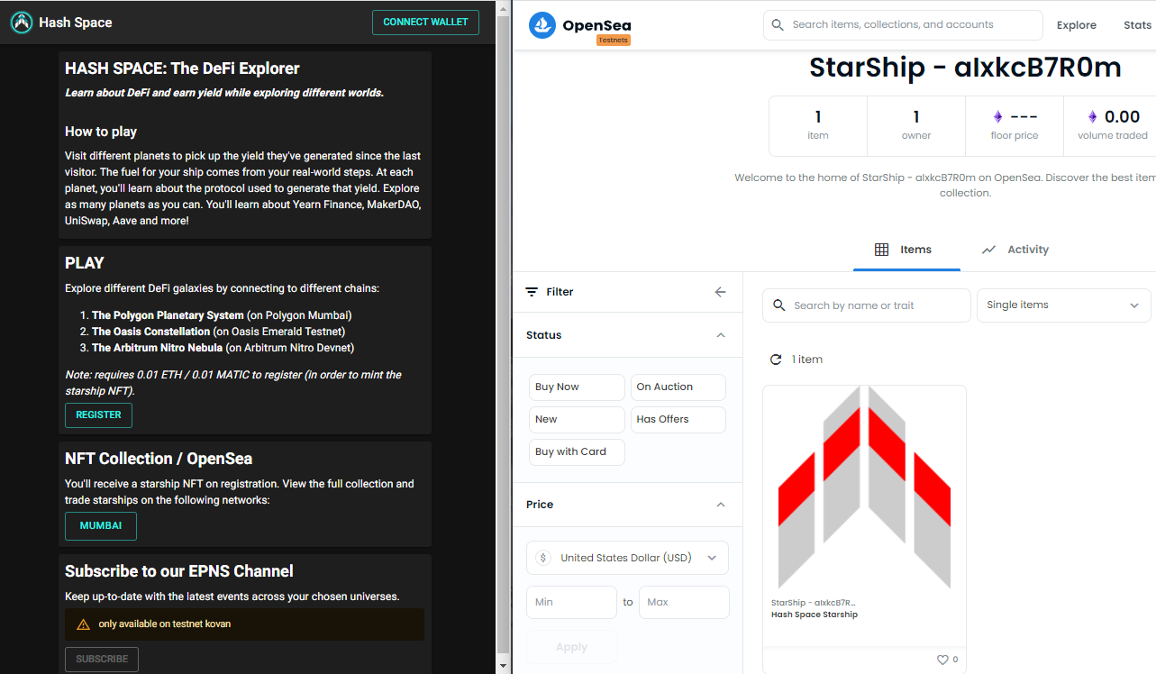1156x674 pixels.
Task: Click the Min price input
Action: point(571,602)
